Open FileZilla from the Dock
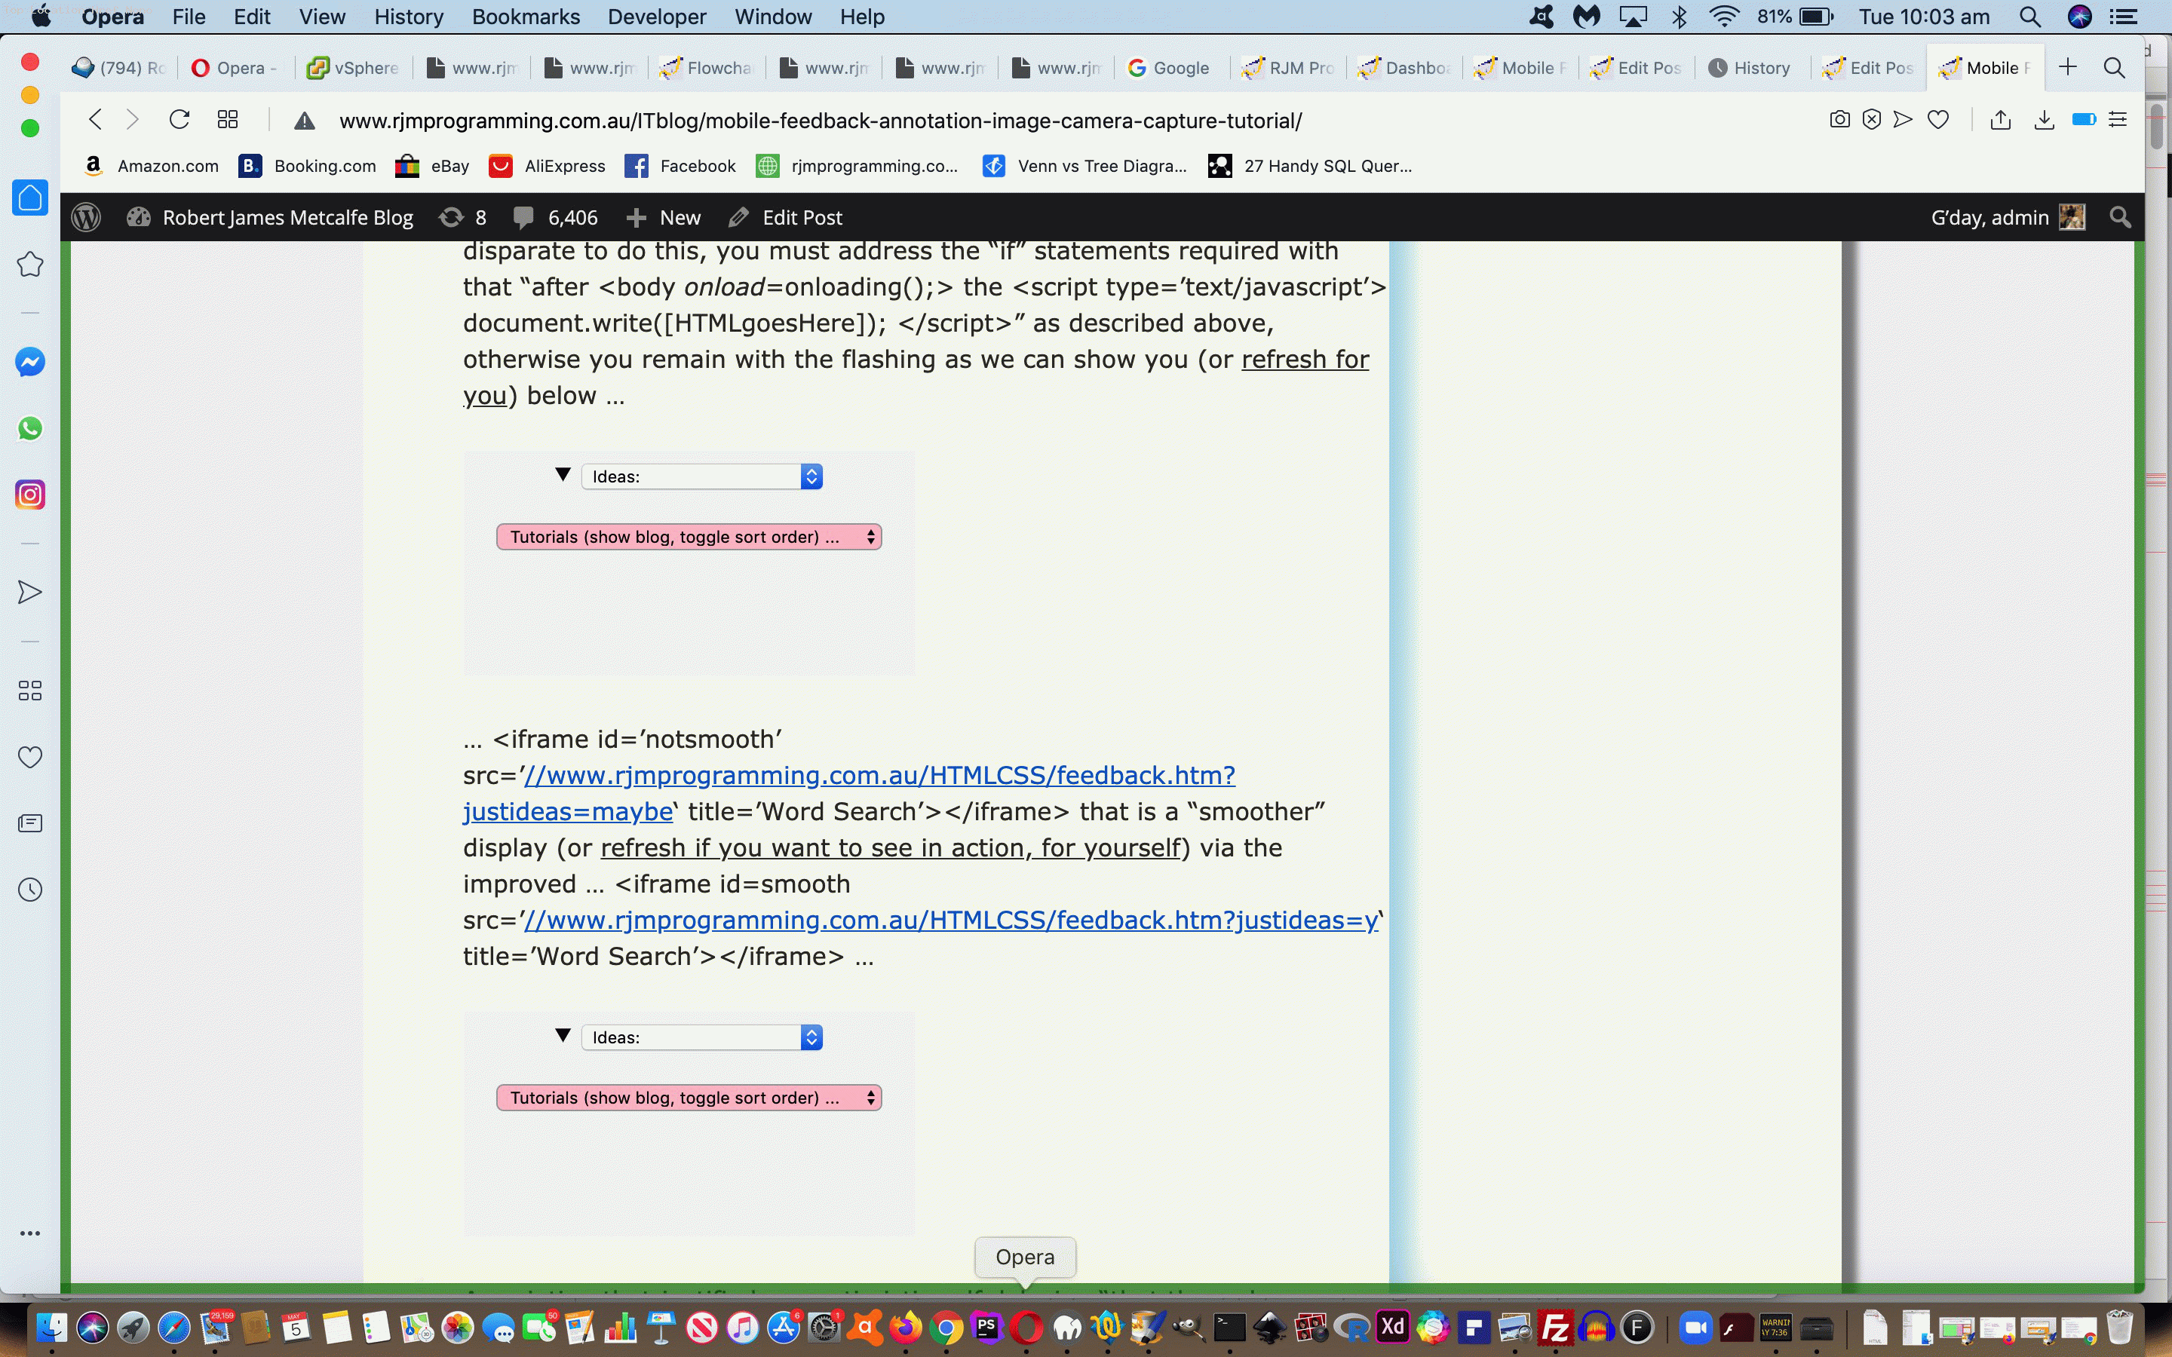The width and height of the screenshot is (2172, 1357). click(1557, 1328)
